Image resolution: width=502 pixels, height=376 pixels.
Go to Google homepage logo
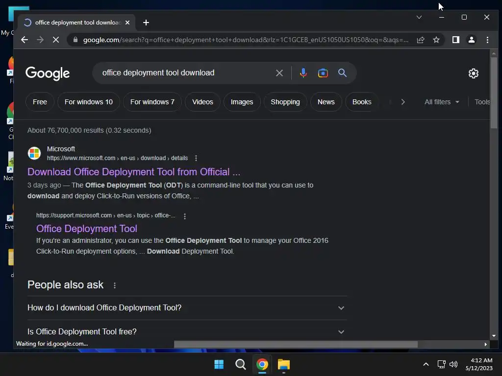click(x=48, y=73)
